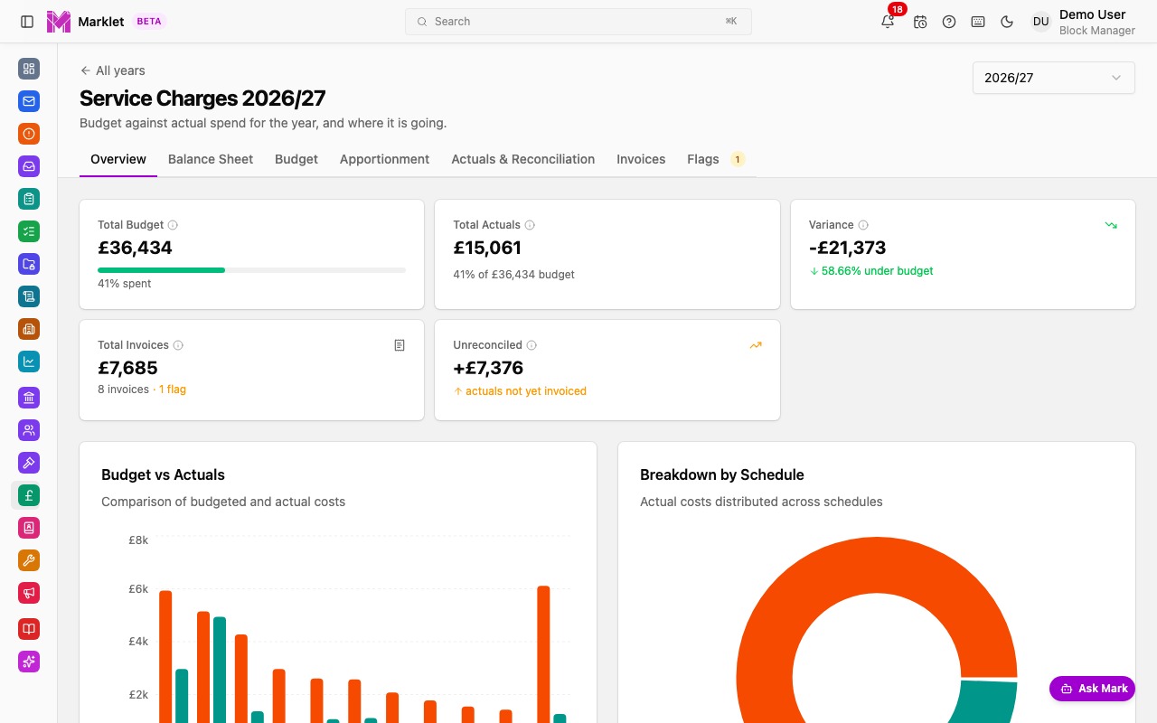Open the megaphone announcements icon

29,593
